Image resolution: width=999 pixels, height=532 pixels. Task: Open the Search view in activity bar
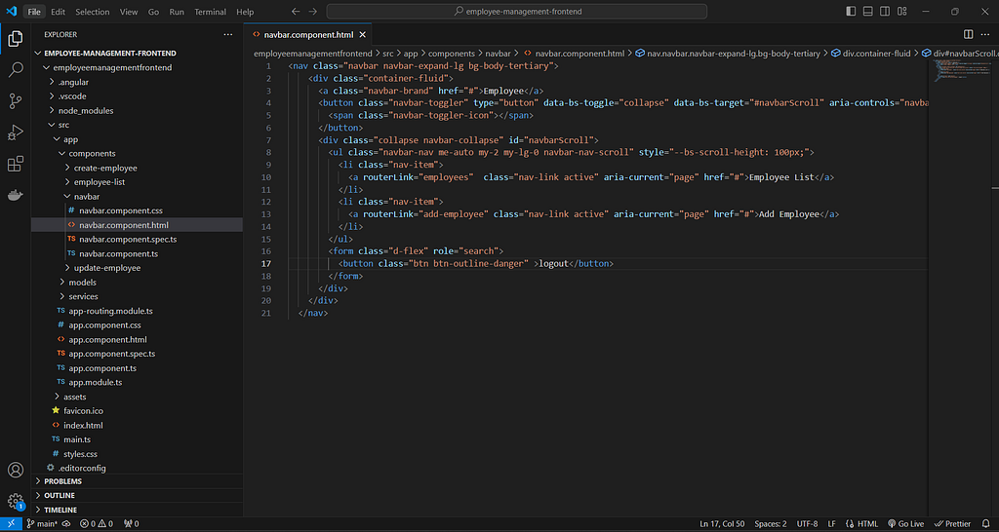click(16, 69)
